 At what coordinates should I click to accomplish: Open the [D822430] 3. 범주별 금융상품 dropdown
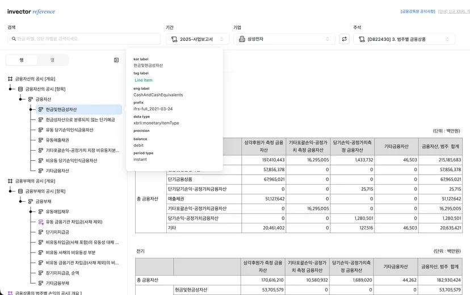click(x=404, y=39)
